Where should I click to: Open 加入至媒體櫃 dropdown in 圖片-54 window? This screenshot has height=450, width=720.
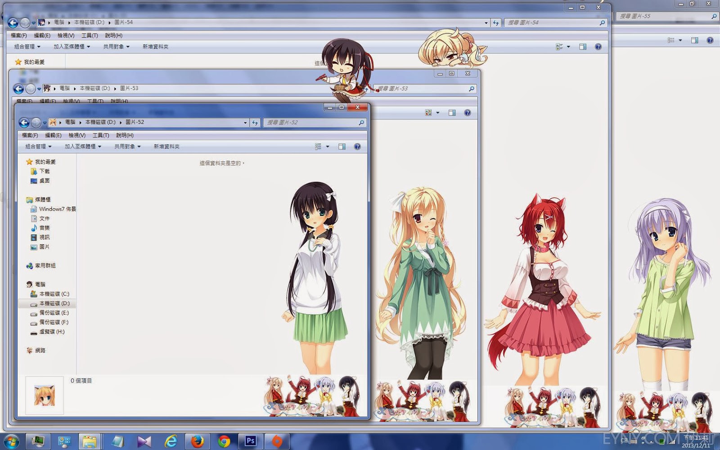[x=72, y=46]
